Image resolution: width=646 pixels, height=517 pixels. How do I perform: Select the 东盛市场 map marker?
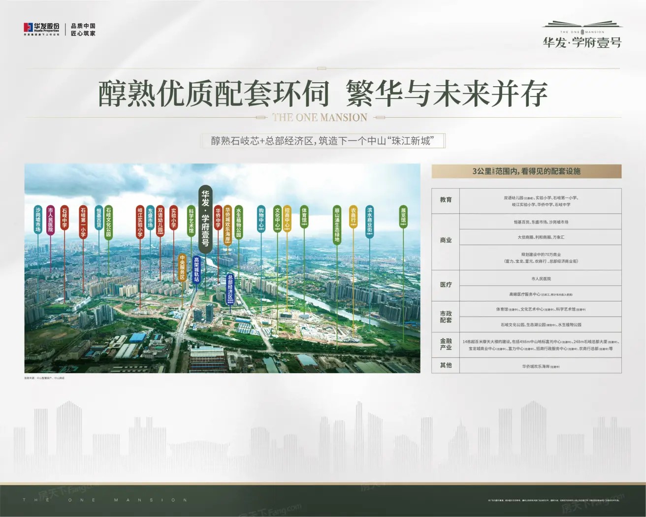[150, 217]
